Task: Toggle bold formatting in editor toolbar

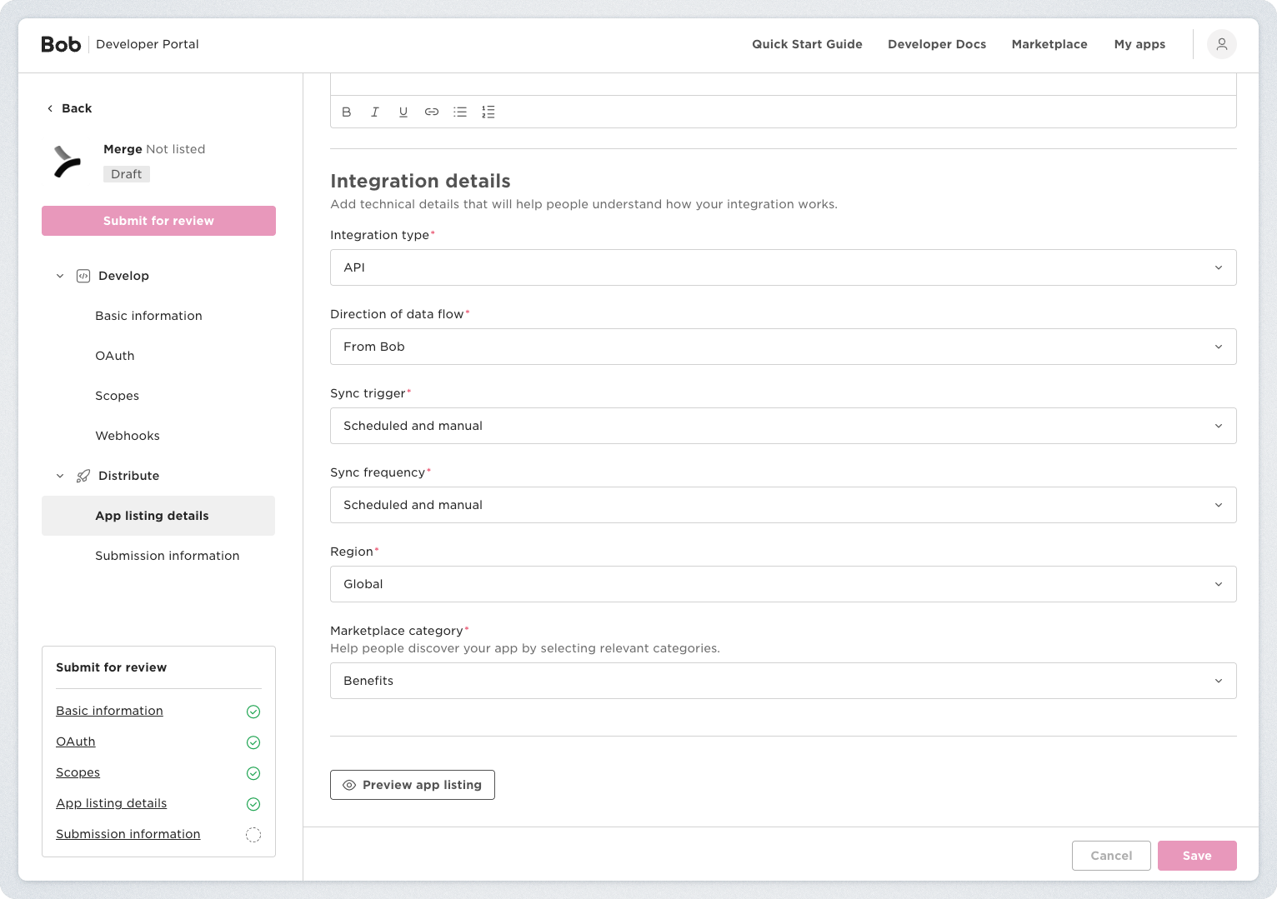Action: 347,112
